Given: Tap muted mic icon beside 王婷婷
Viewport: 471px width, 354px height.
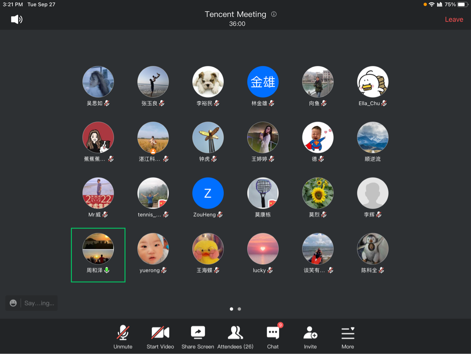Looking at the screenshot, I should (271, 159).
